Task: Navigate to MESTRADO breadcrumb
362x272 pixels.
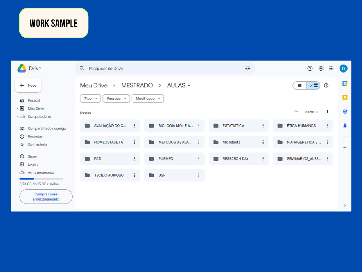Action: [137, 86]
